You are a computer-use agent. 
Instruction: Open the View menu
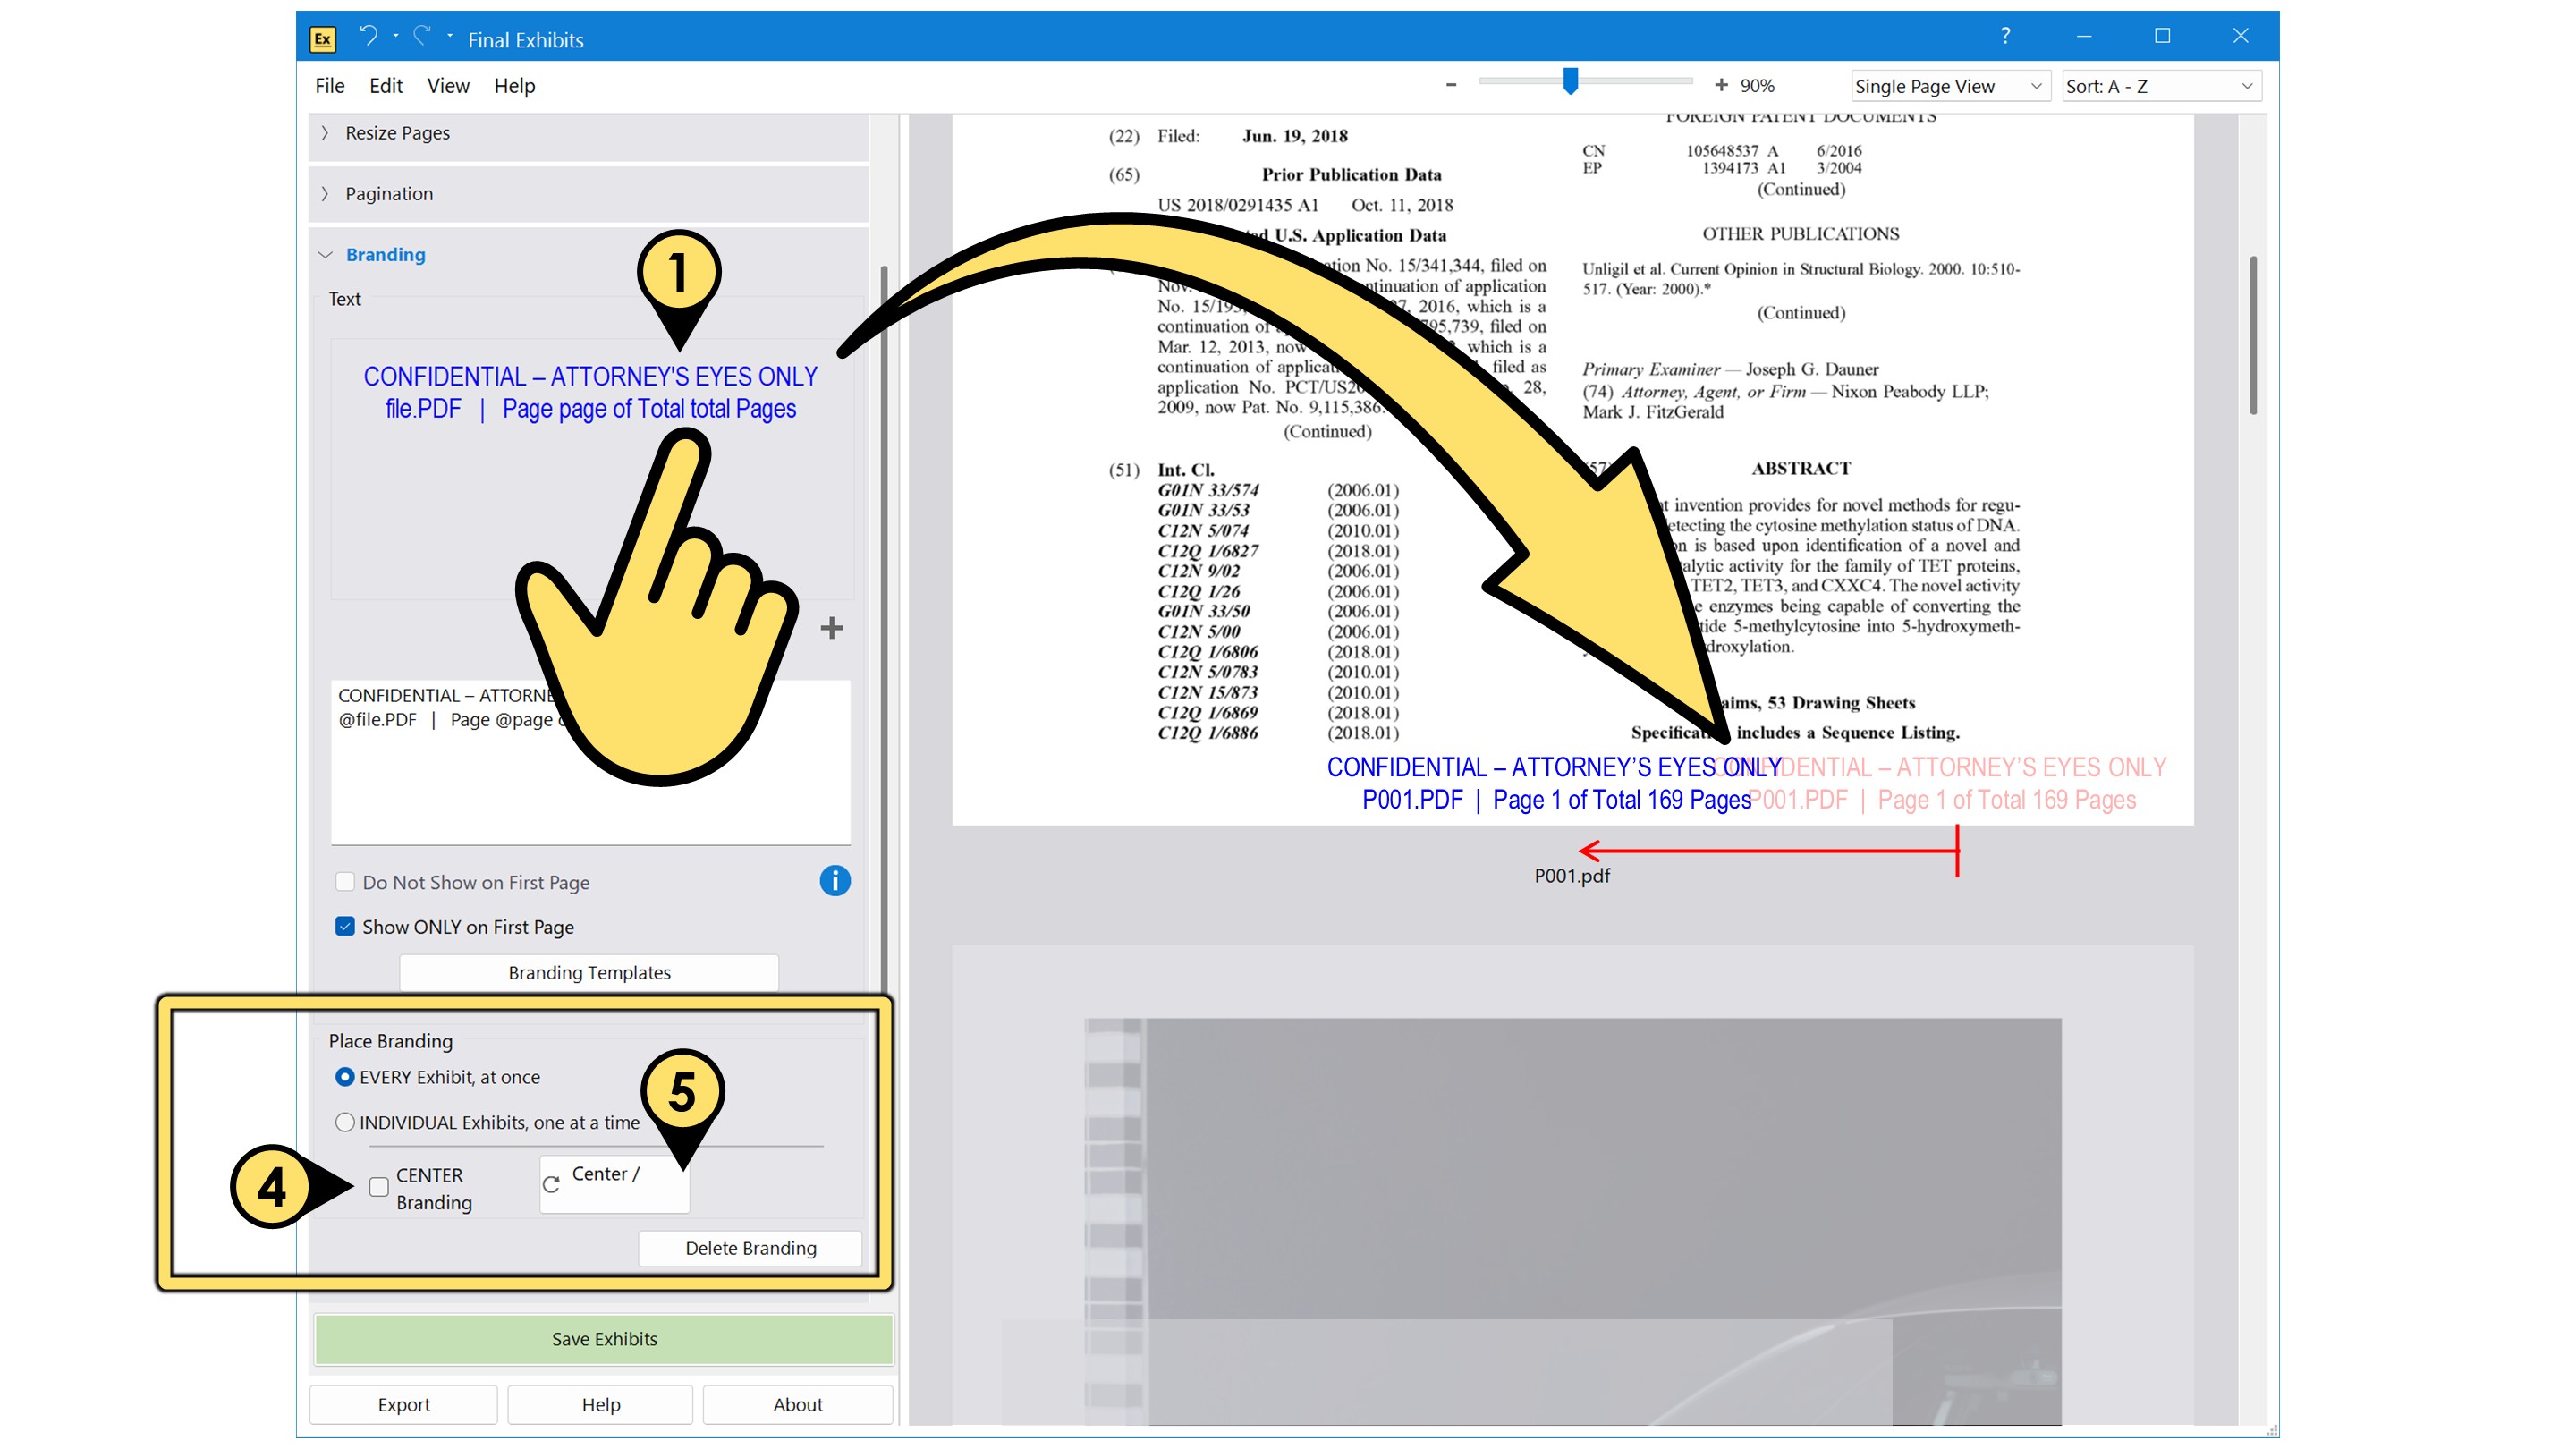447,86
